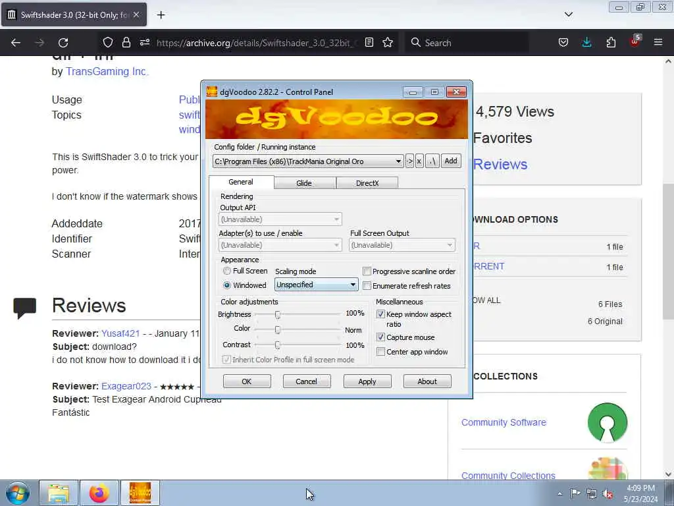
Task: Enable Enumerate refresh rates checkbox
Action: coord(367,286)
